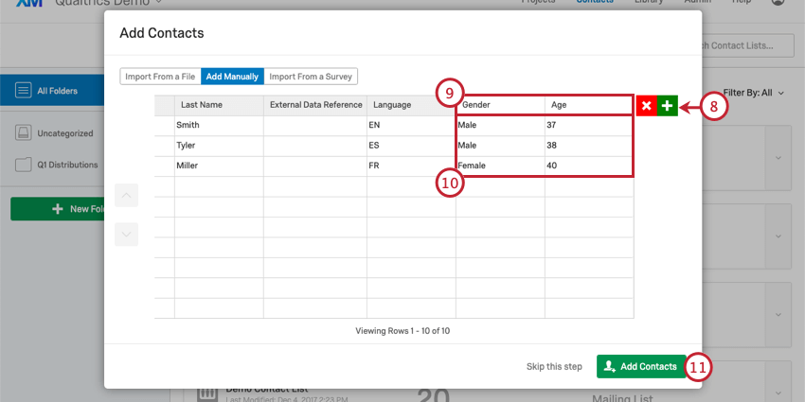805x402 pixels.
Task: Click the Tyler last name cell
Action: coord(219,146)
